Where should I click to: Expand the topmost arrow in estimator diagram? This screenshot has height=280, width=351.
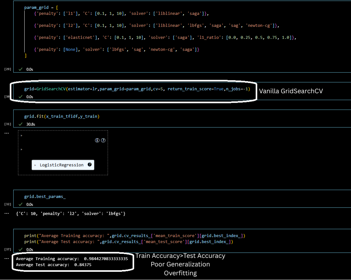[x=21, y=135]
